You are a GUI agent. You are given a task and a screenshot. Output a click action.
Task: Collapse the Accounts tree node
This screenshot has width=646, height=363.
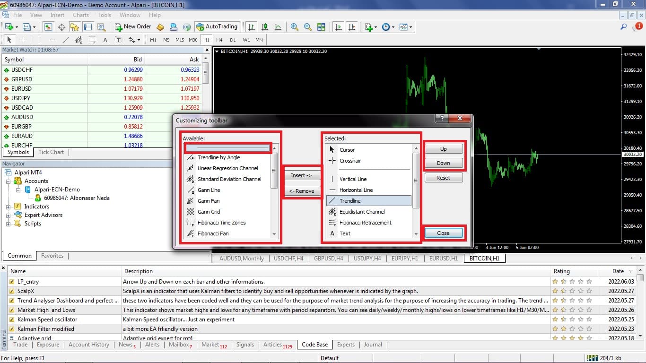[x=8, y=181]
